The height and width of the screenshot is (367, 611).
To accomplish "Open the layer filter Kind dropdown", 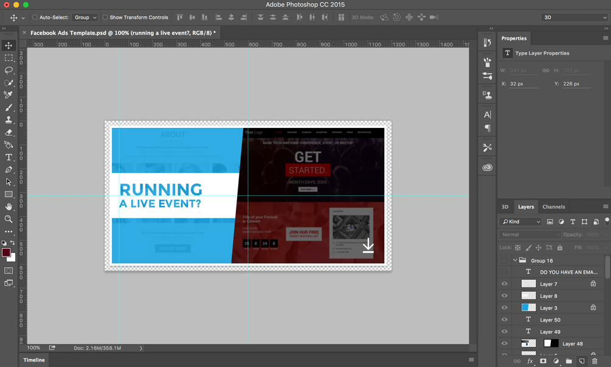I will coord(521,221).
